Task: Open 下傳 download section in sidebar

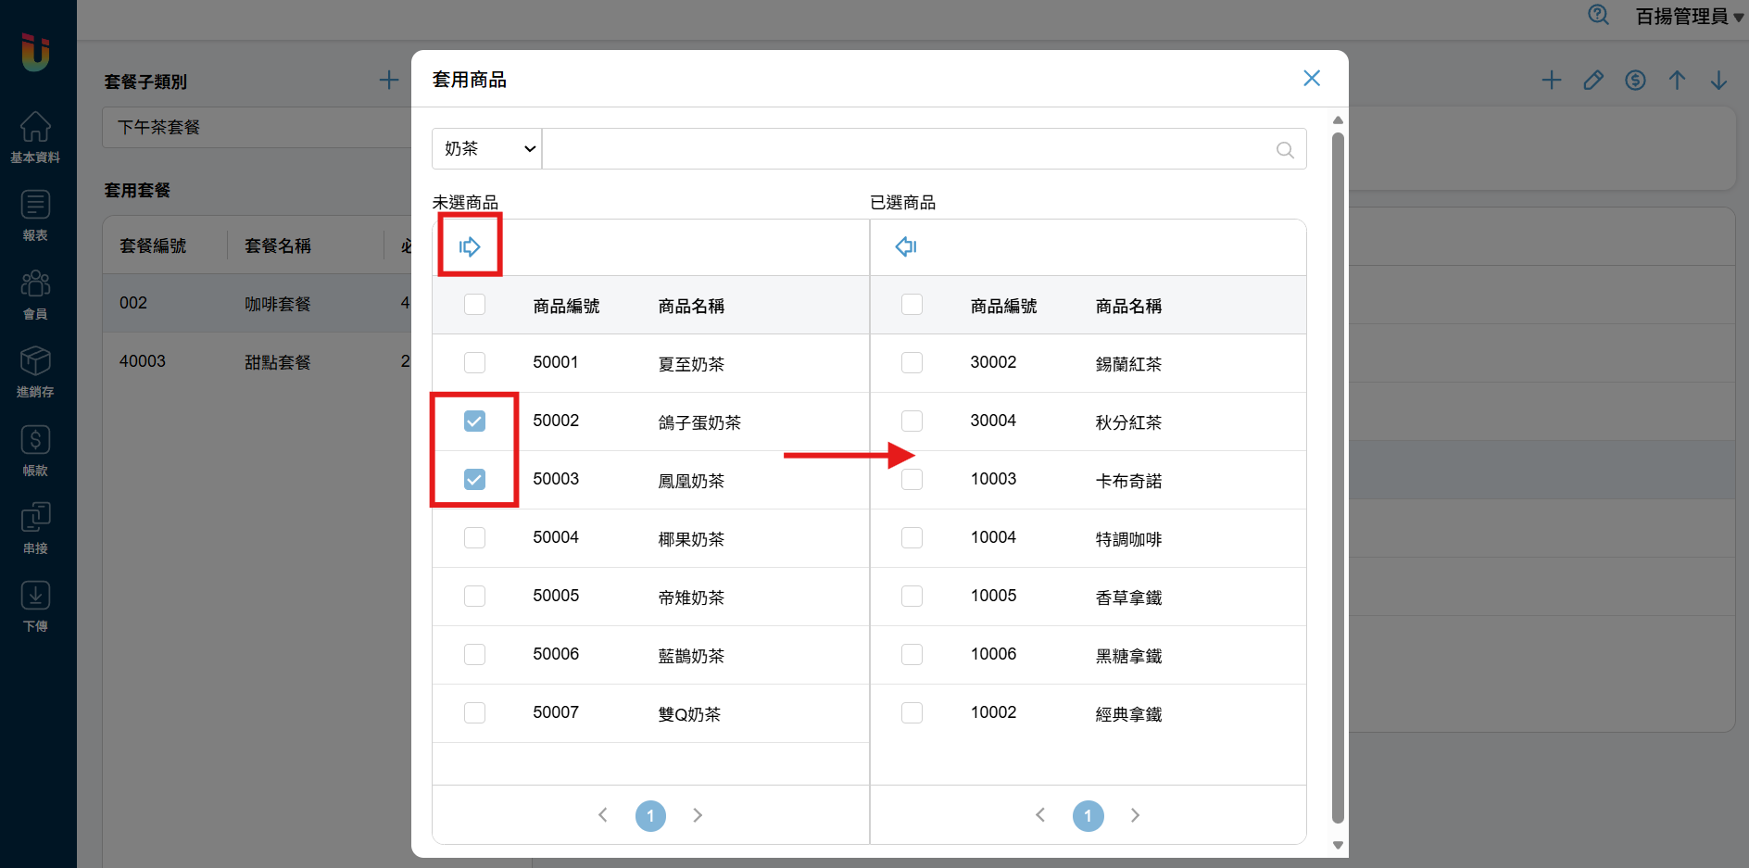Action: [x=35, y=607]
